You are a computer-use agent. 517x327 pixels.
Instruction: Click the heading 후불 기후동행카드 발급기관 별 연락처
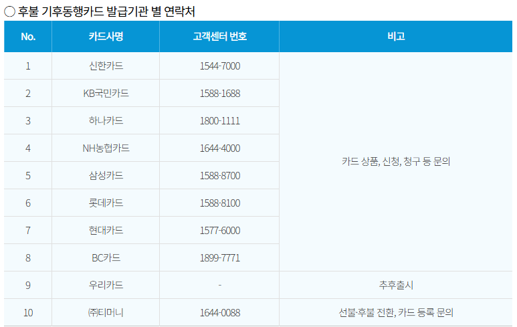[x=106, y=11]
